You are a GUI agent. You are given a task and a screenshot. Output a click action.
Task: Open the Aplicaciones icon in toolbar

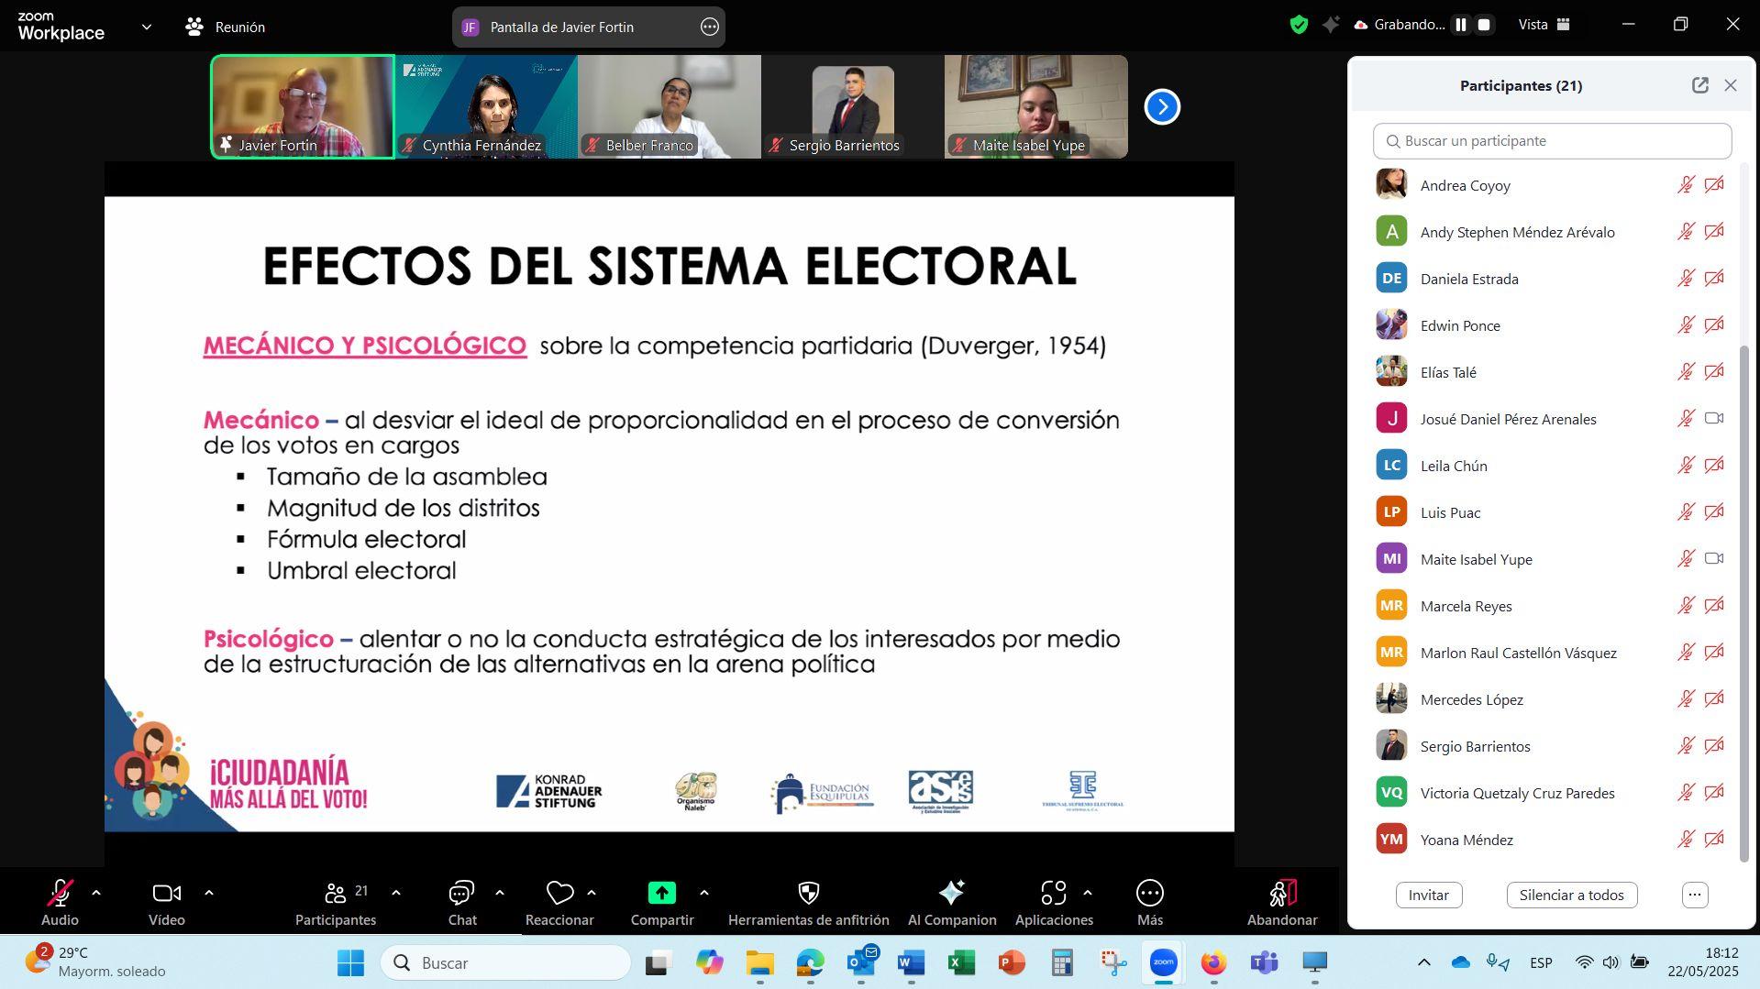click(x=1053, y=892)
